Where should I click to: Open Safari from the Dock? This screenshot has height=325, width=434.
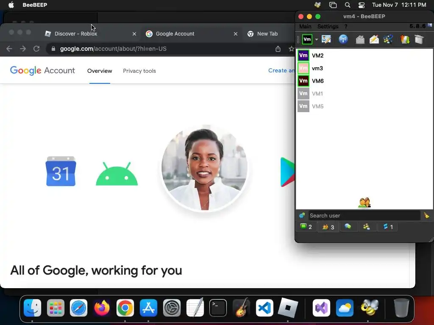coord(78,308)
